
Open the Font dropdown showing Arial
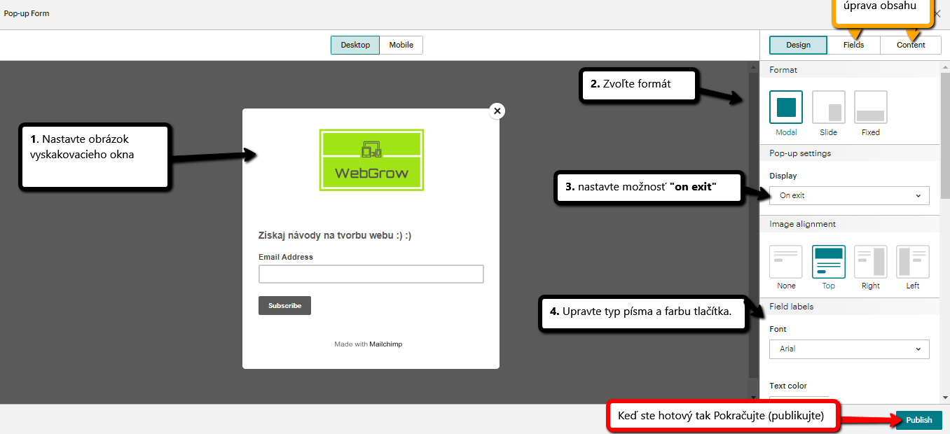pyautogui.click(x=849, y=349)
